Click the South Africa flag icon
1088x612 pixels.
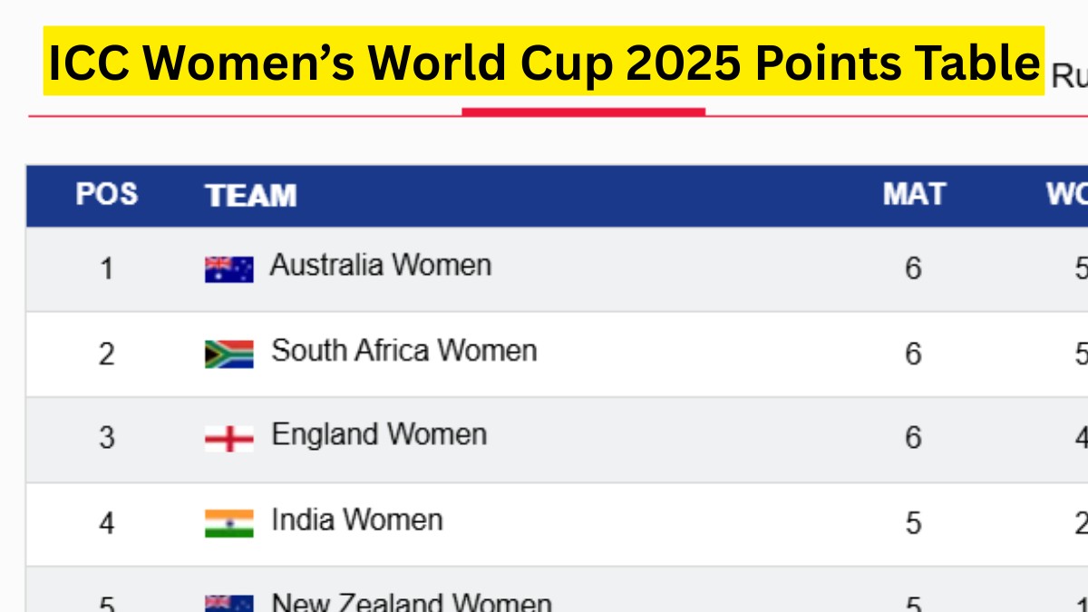[228, 354]
